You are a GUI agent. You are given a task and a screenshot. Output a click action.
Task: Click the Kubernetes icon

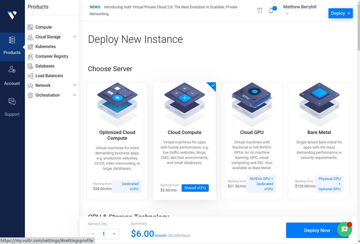(x=30, y=47)
